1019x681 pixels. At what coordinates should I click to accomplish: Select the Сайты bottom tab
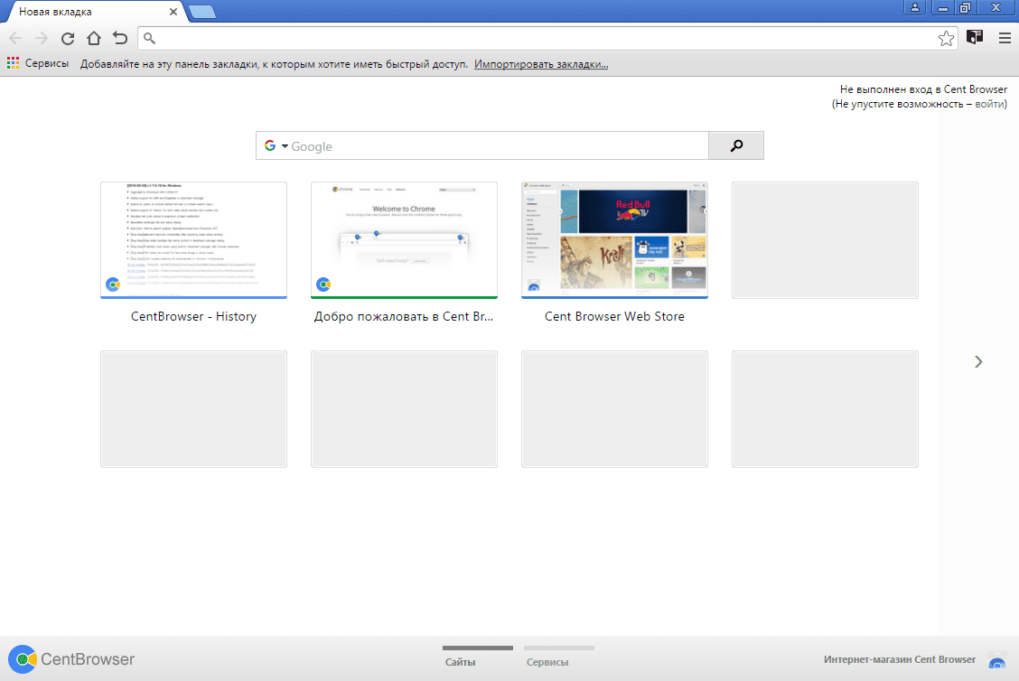point(460,662)
